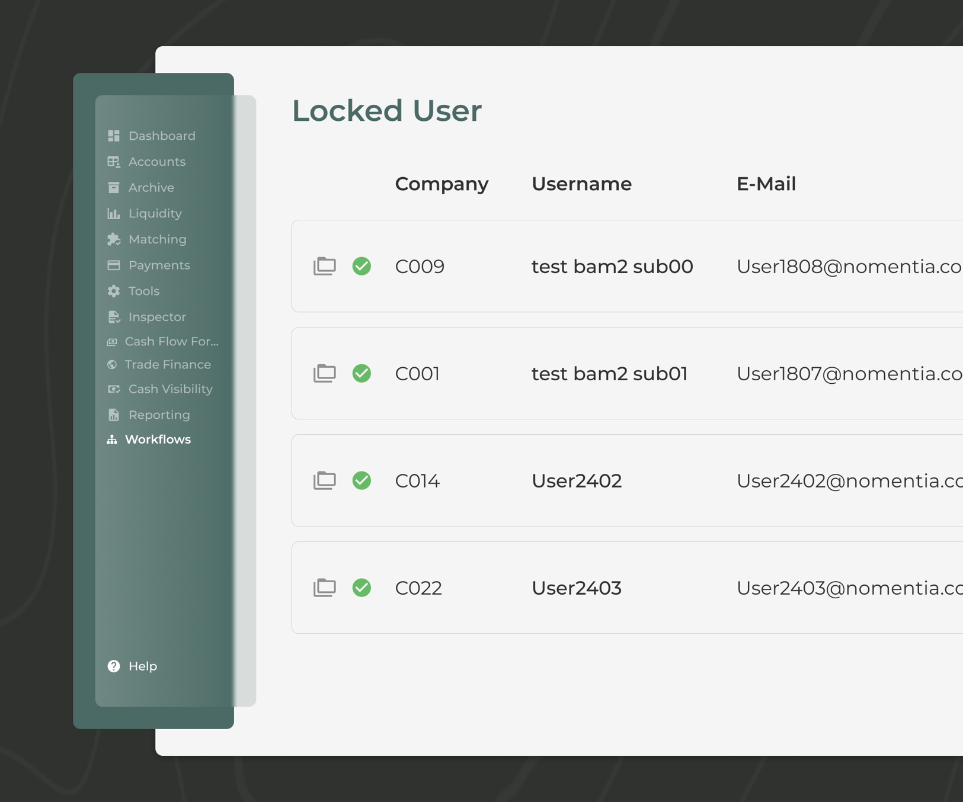963x802 pixels.
Task: Select the Workflows menu entry
Action: (x=157, y=439)
